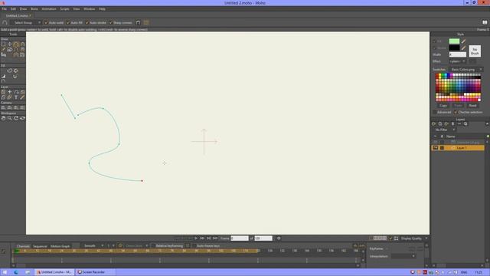Select the Orbit Workspace tool
This screenshot has width=490, height=276.
22,118
